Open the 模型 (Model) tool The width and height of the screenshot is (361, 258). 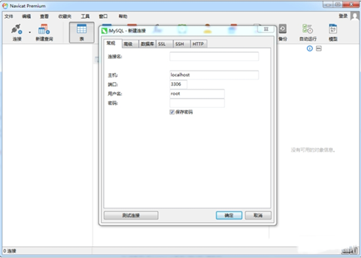click(333, 32)
